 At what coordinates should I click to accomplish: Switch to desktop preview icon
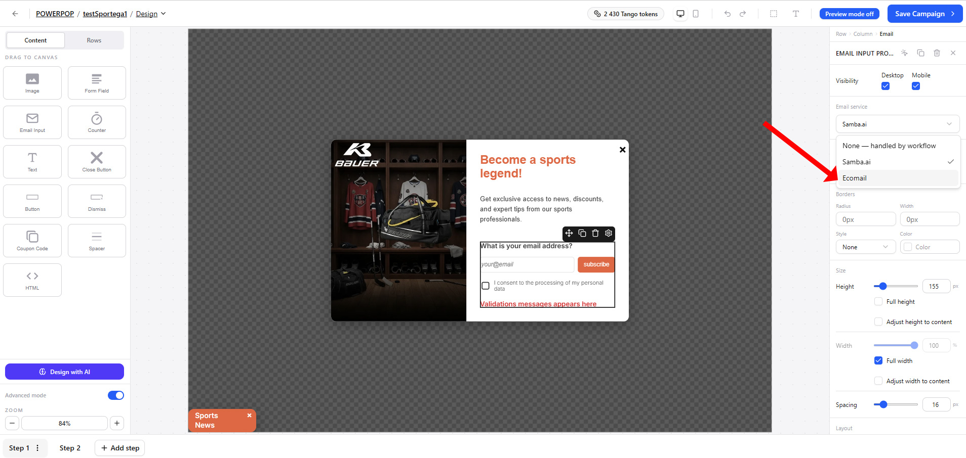pos(680,14)
